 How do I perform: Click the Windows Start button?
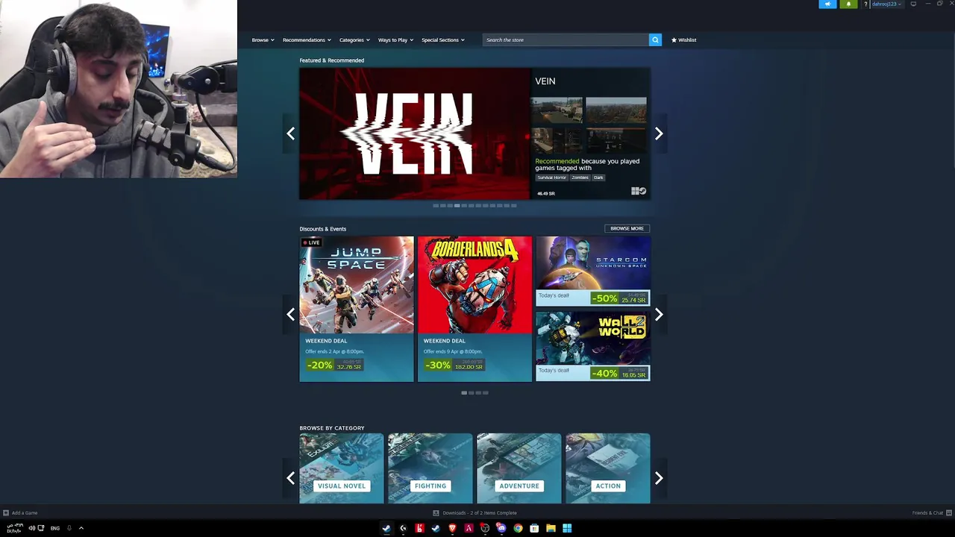pyautogui.click(x=567, y=528)
